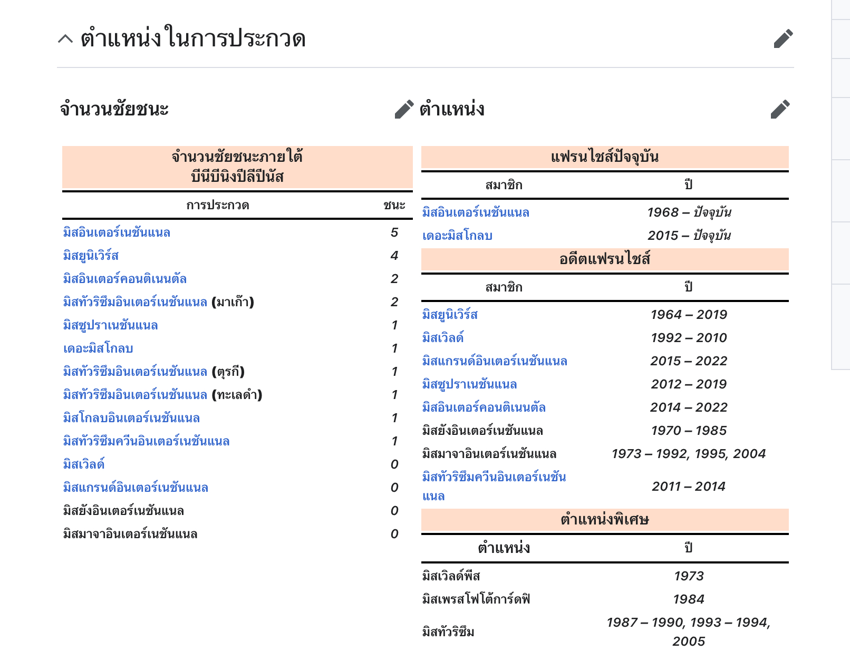Viewport: 850px width, 661px height.
Task: Open the มิสโกลบอินเตอร์เนชันแนล link
Action: [131, 418]
